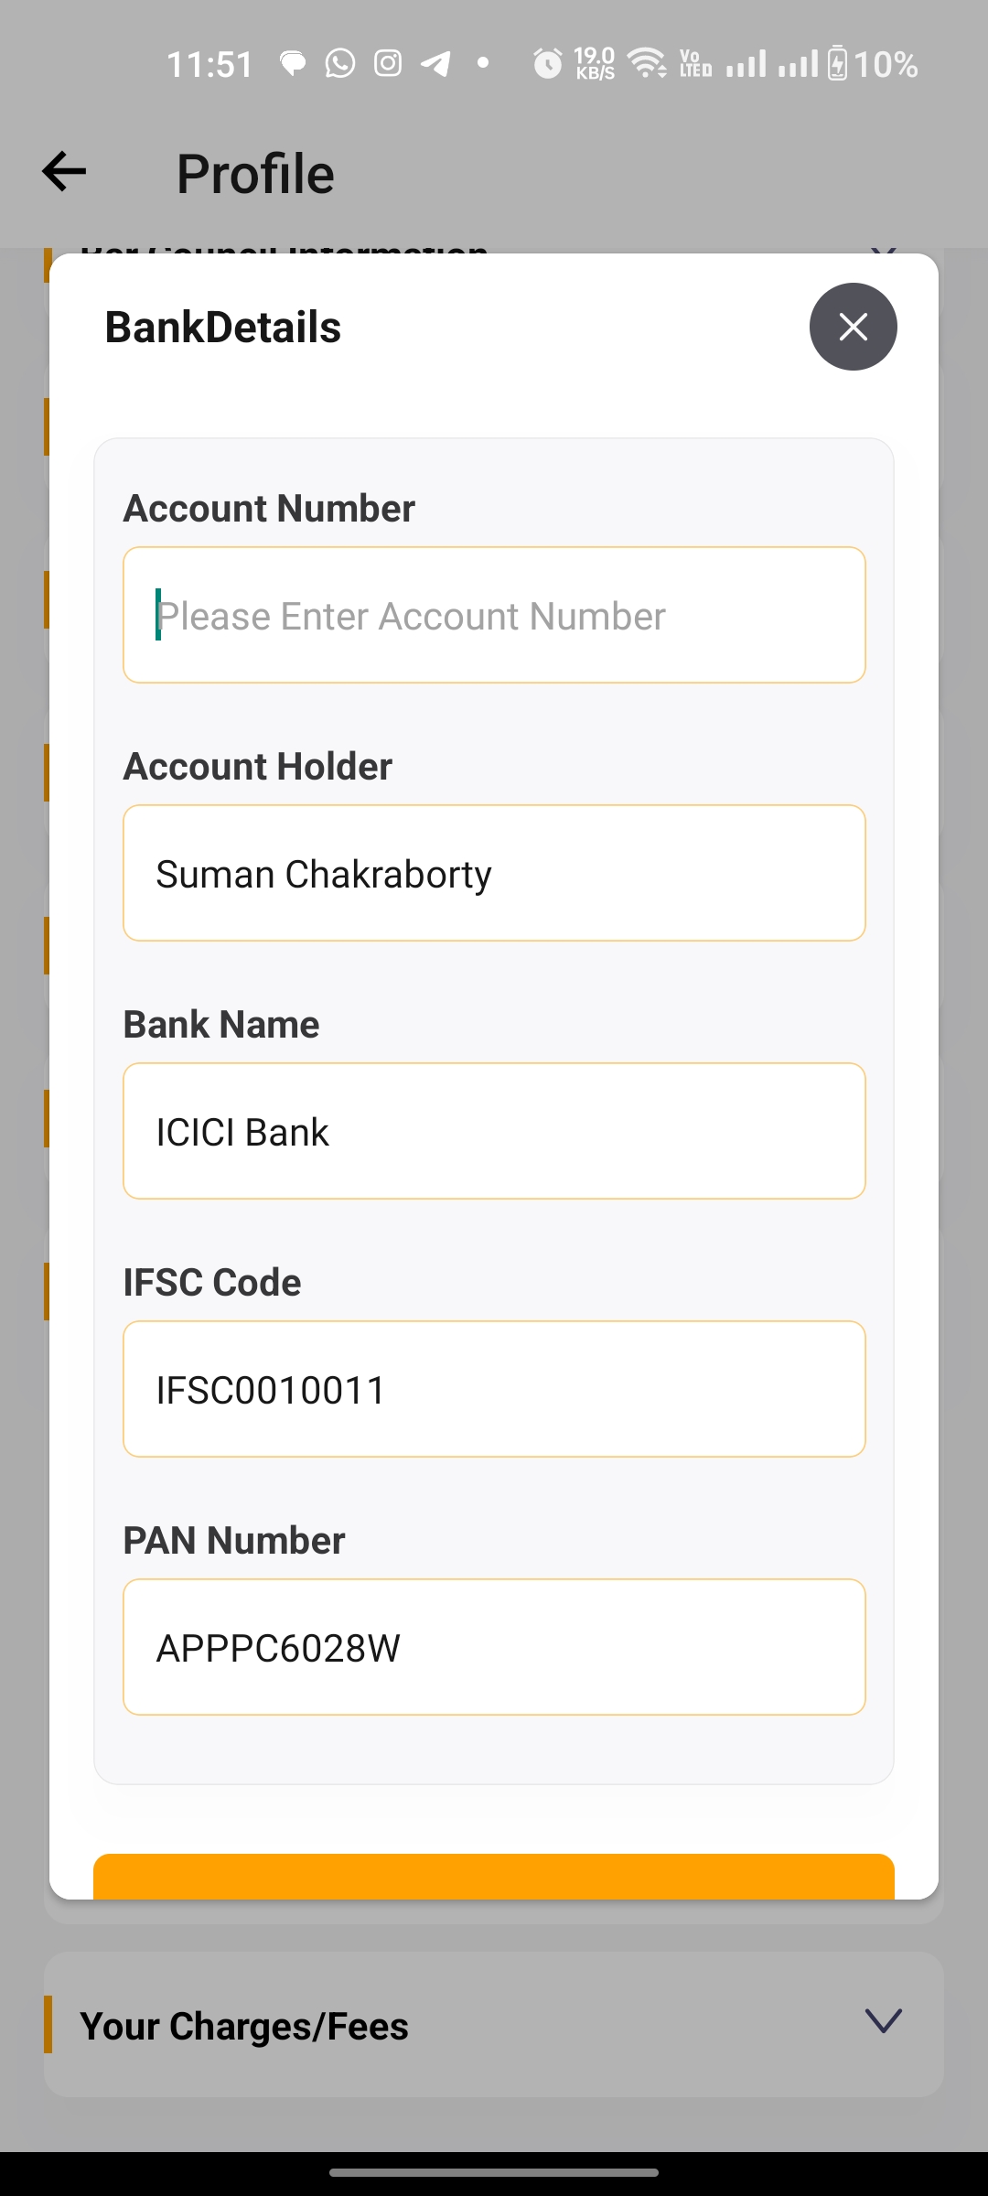
Task: Tap the Your Charges/Fees chevron arrow
Action: pyautogui.click(x=883, y=2020)
